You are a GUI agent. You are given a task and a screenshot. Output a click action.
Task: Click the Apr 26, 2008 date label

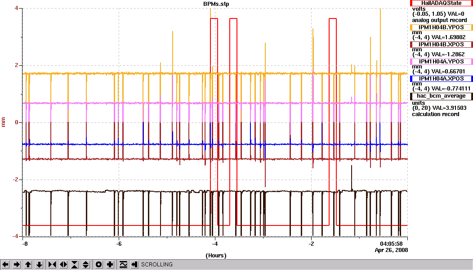391,250
